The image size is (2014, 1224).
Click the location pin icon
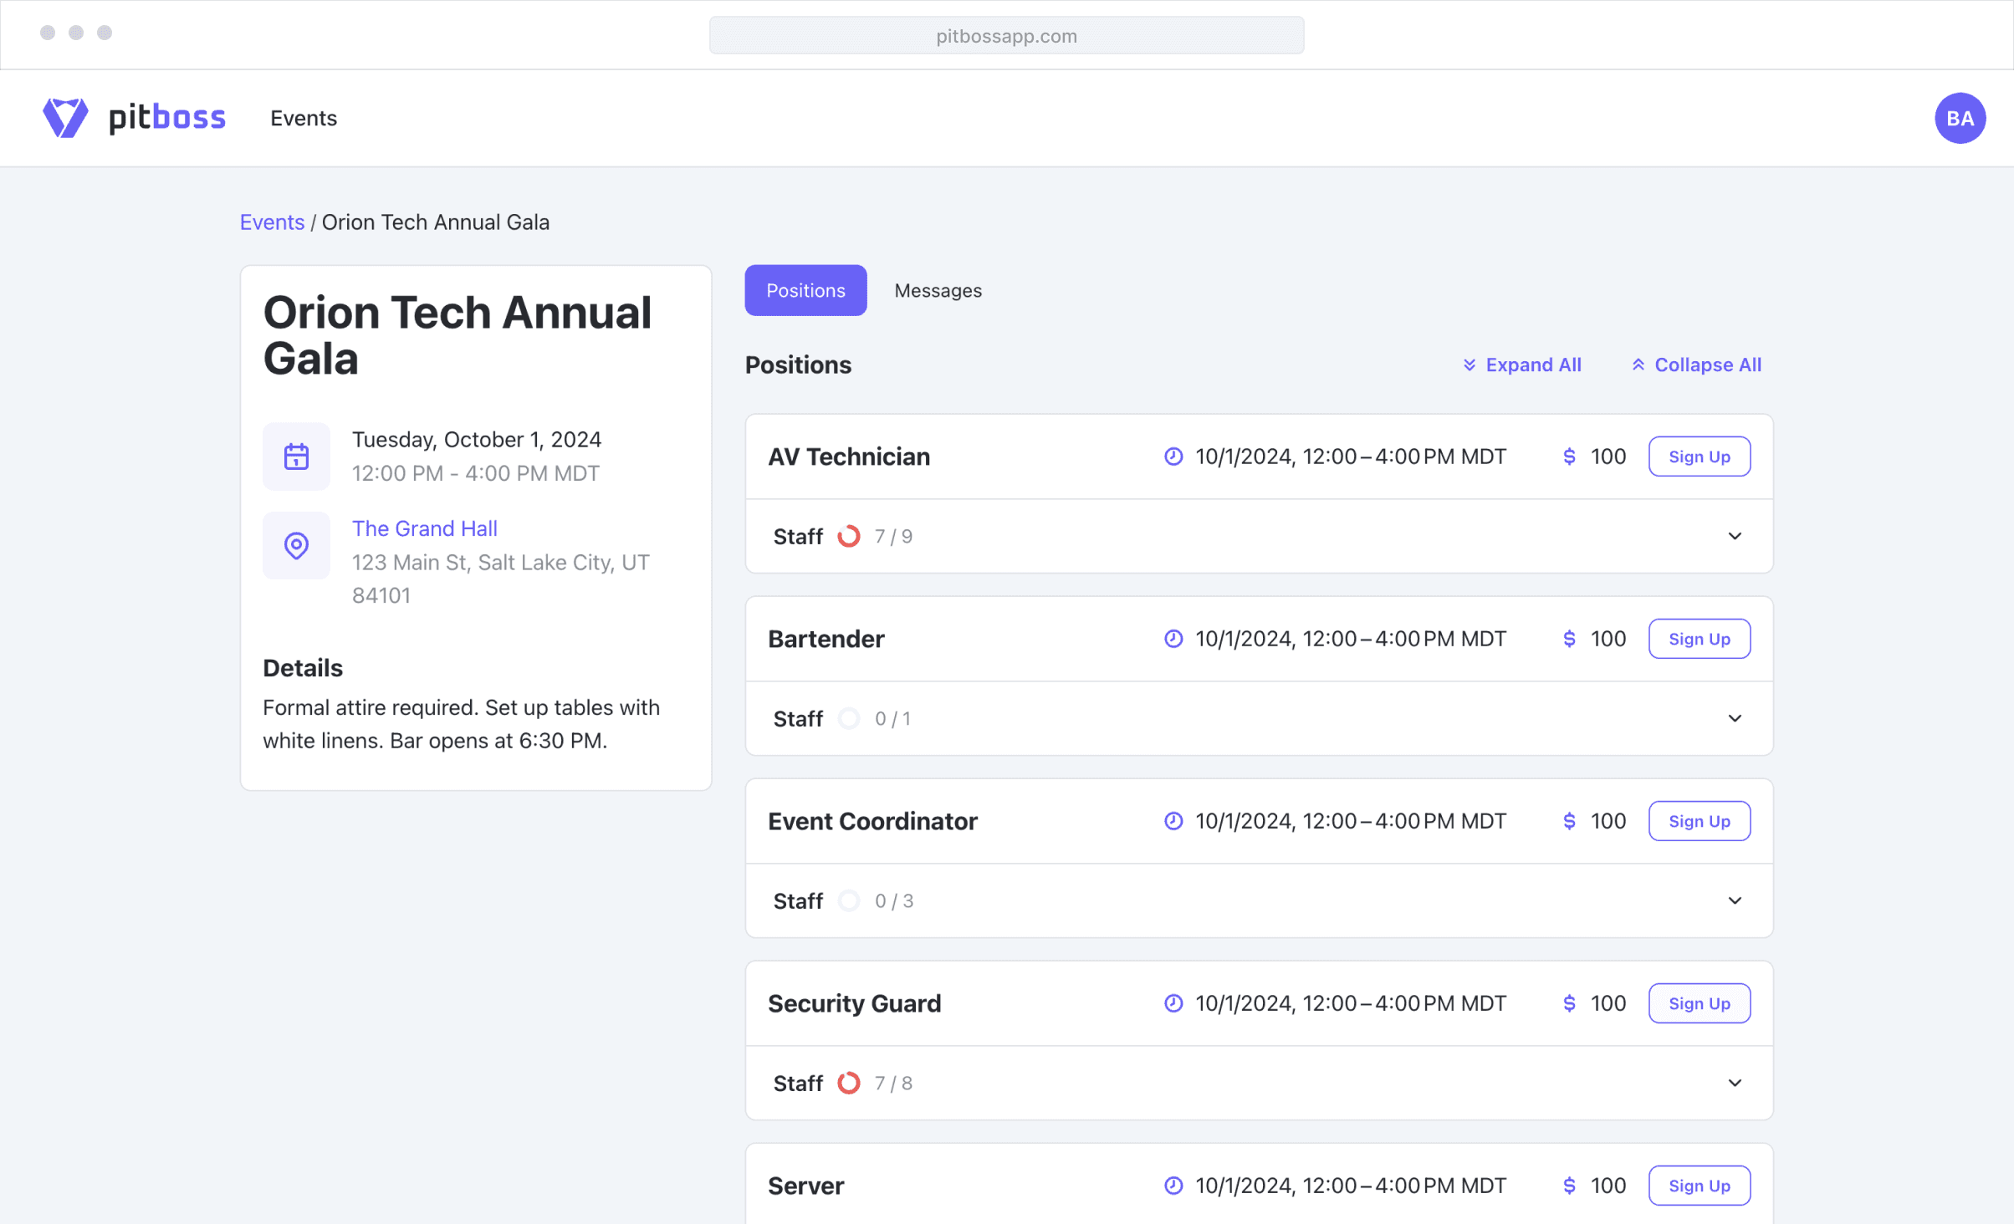point(296,545)
